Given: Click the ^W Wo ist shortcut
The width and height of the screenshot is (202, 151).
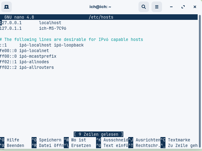Looking at the screenshot, I should pyautogui.click(x=75, y=140).
